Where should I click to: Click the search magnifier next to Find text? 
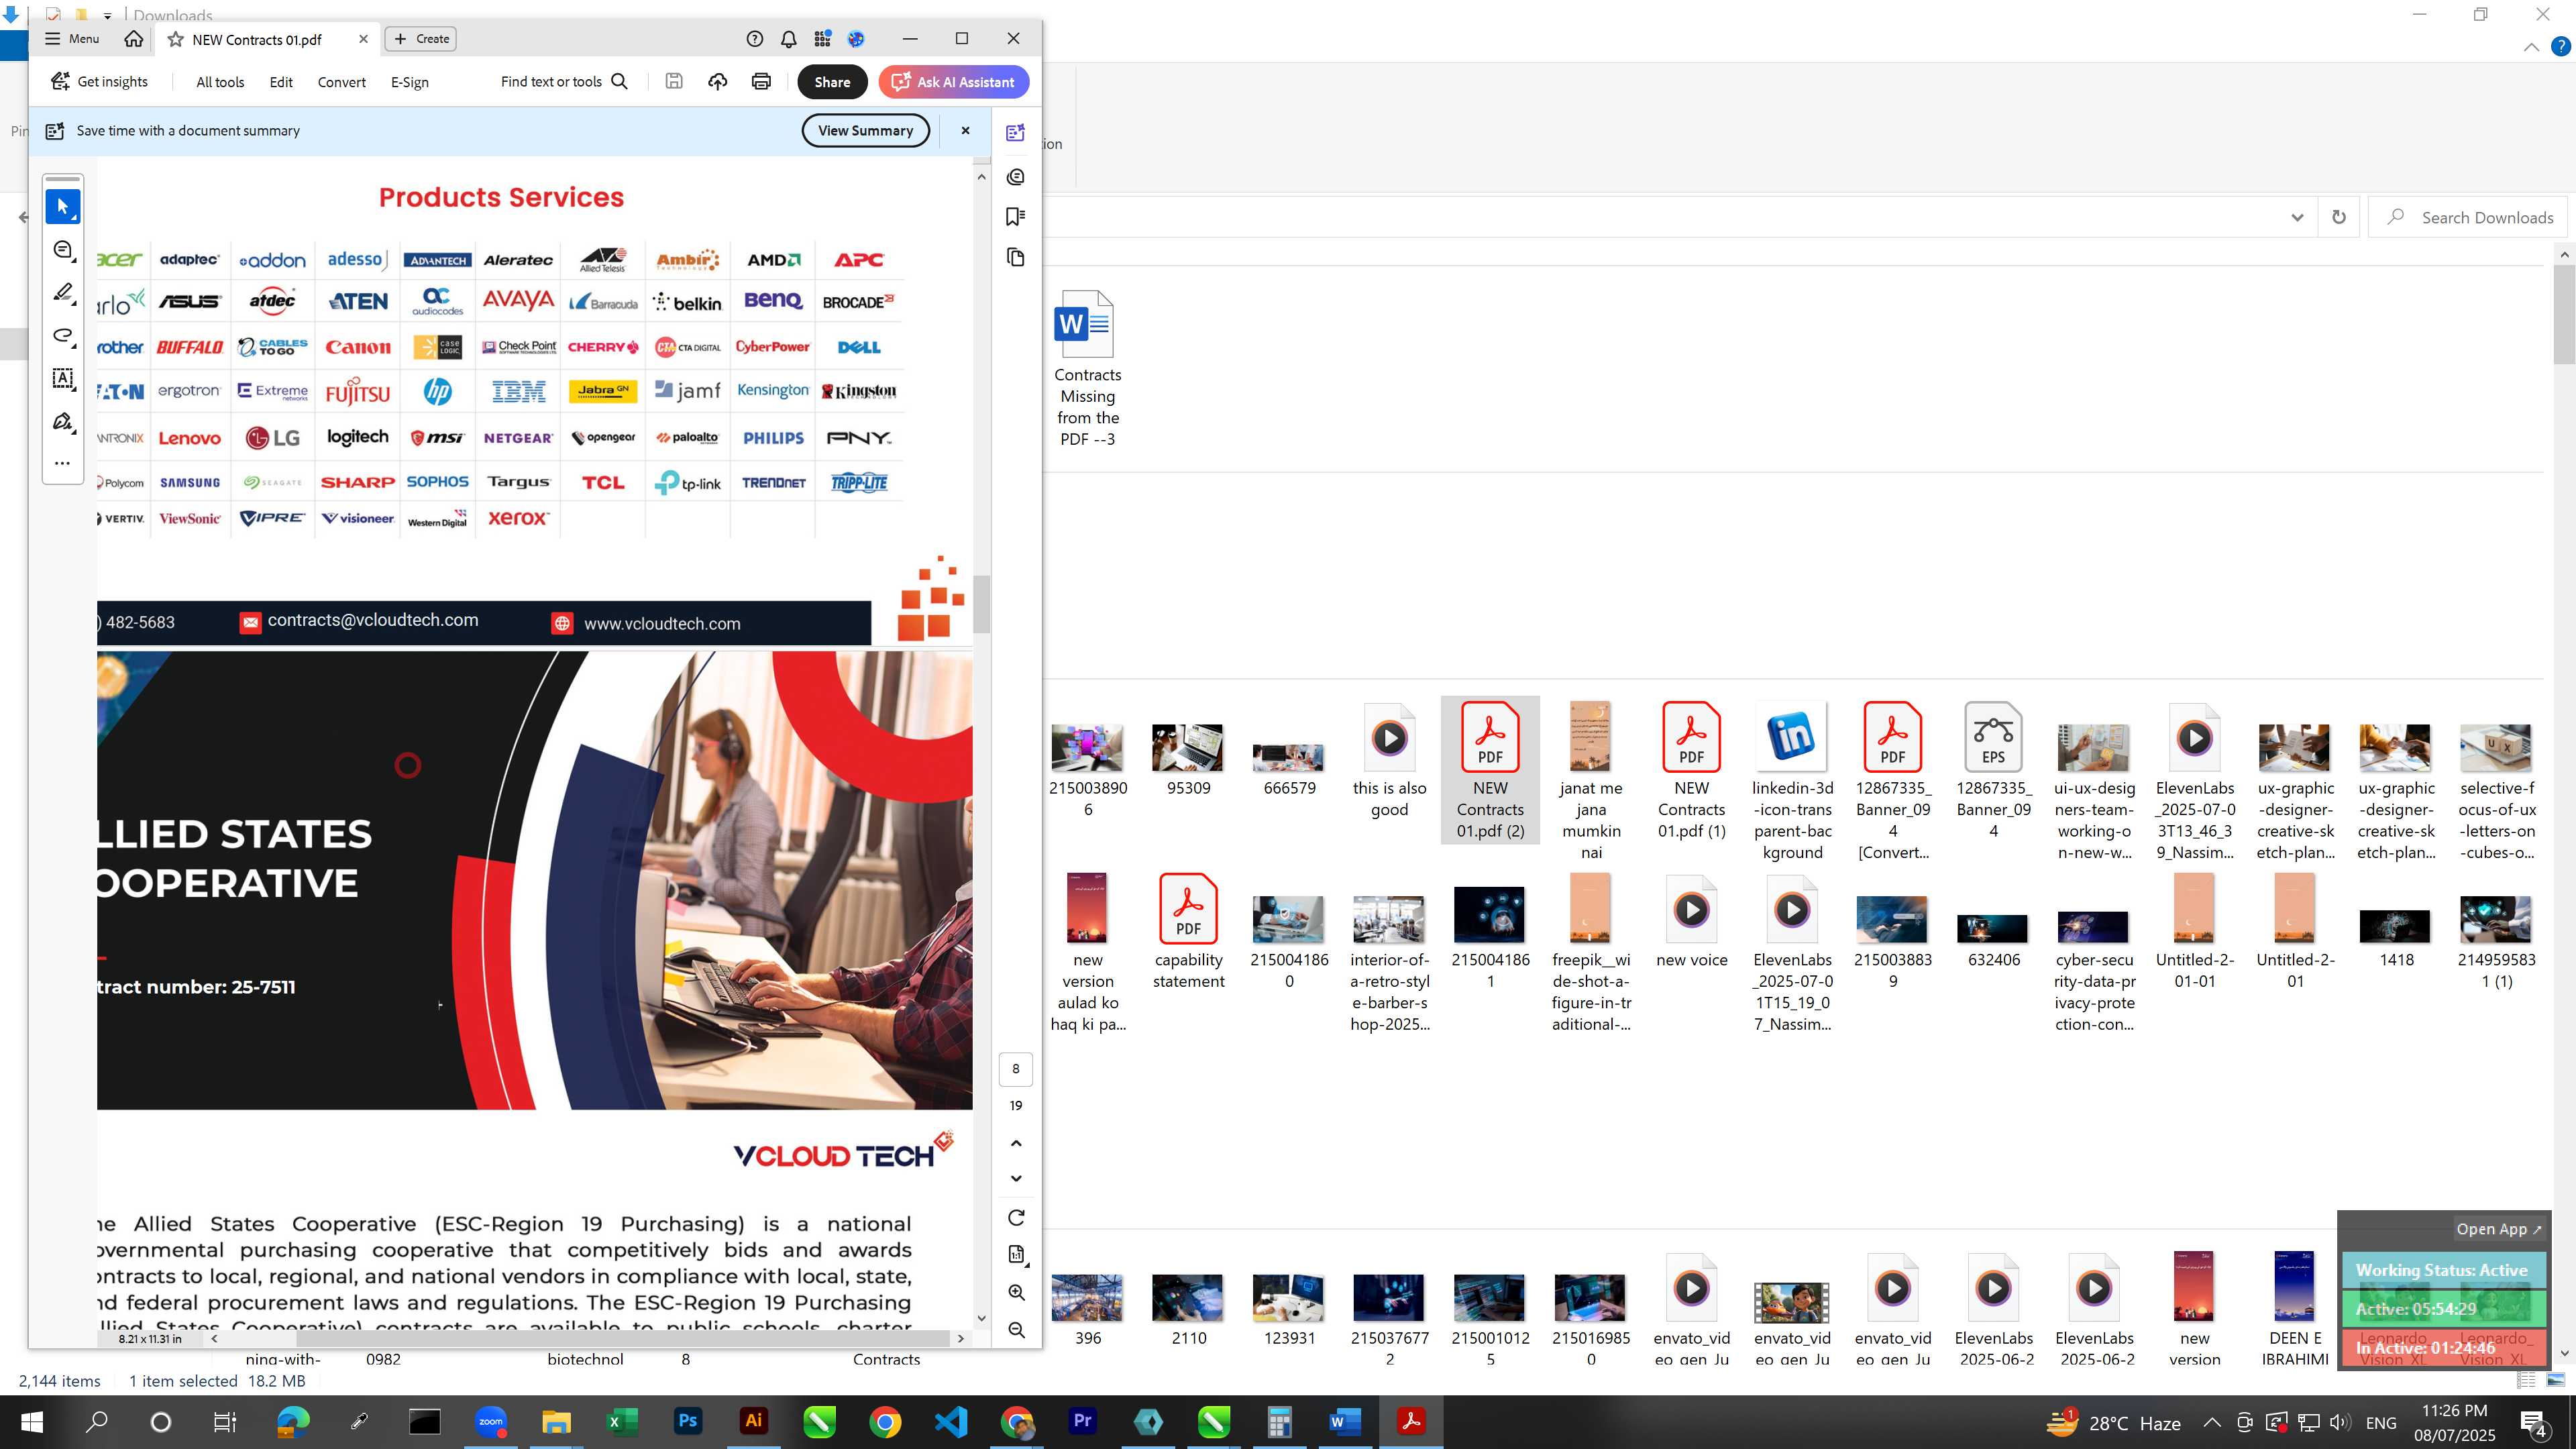(x=620, y=82)
